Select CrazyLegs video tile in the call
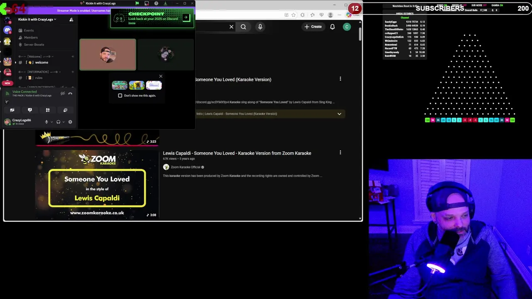Viewport: 532px width, 299px height. [108, 55]
